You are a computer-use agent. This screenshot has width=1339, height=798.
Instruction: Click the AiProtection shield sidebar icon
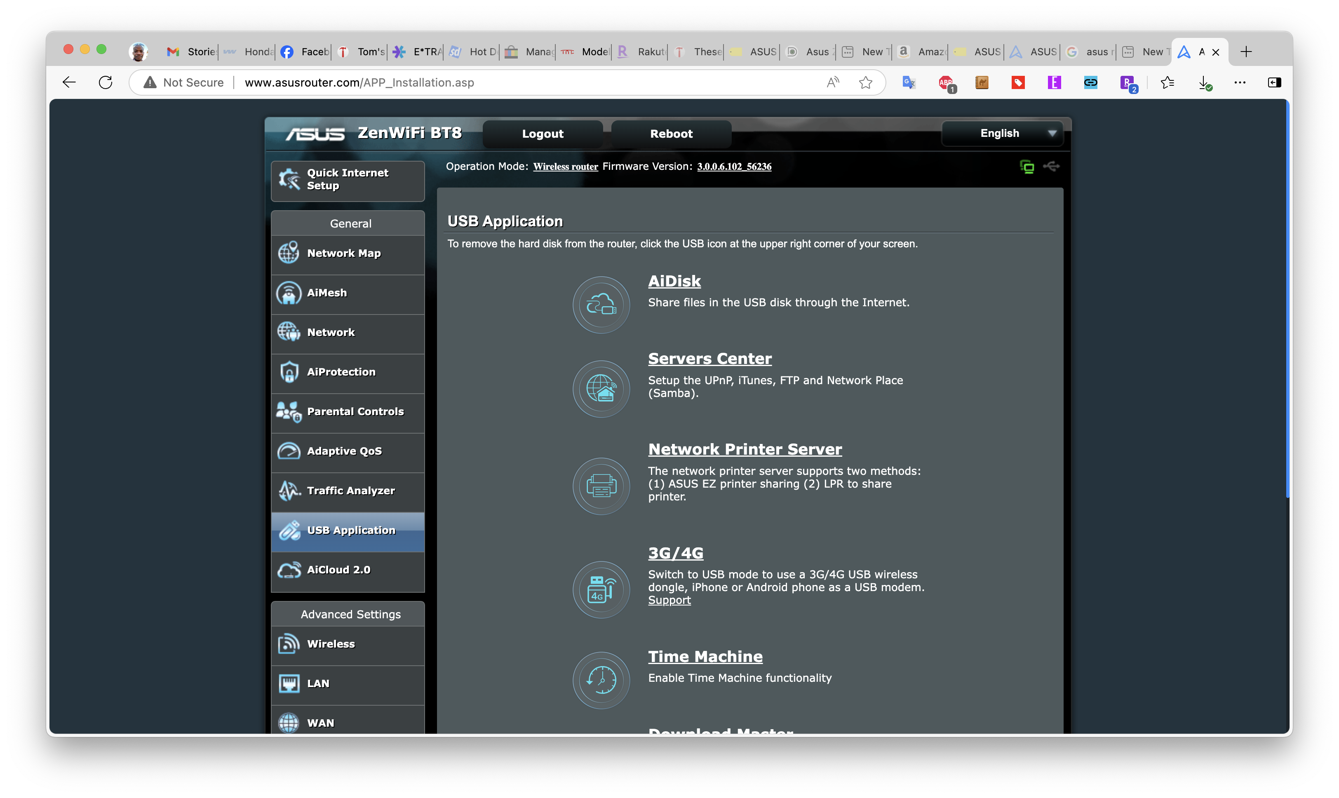pyautogui.click(x=290, y=371)
